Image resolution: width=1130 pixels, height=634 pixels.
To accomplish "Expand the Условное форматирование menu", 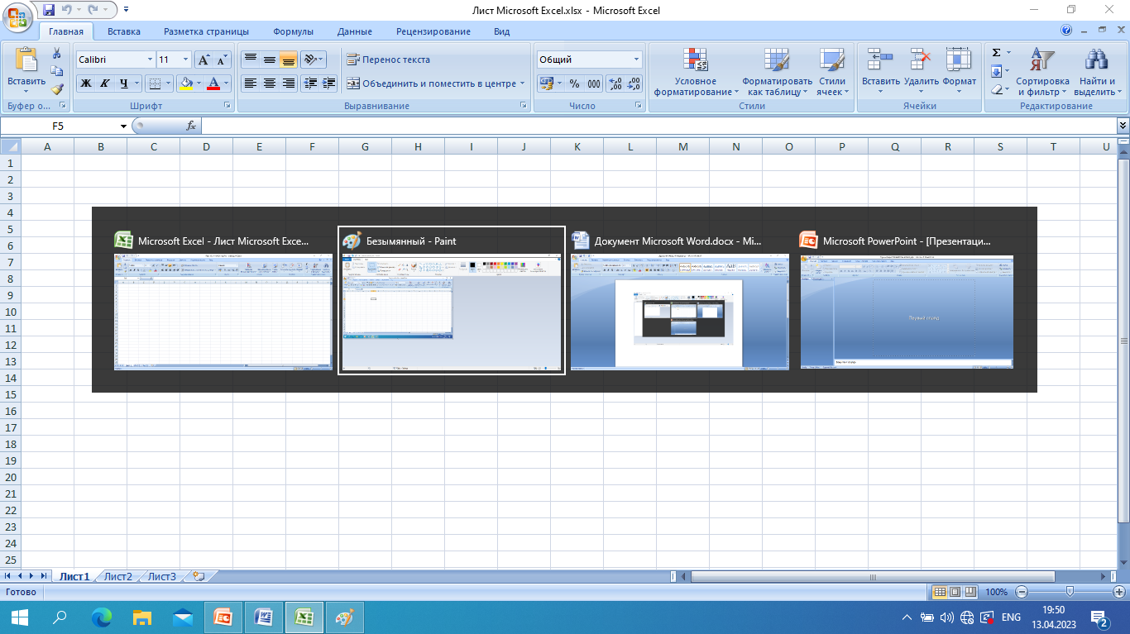I will tap(696, 72).
